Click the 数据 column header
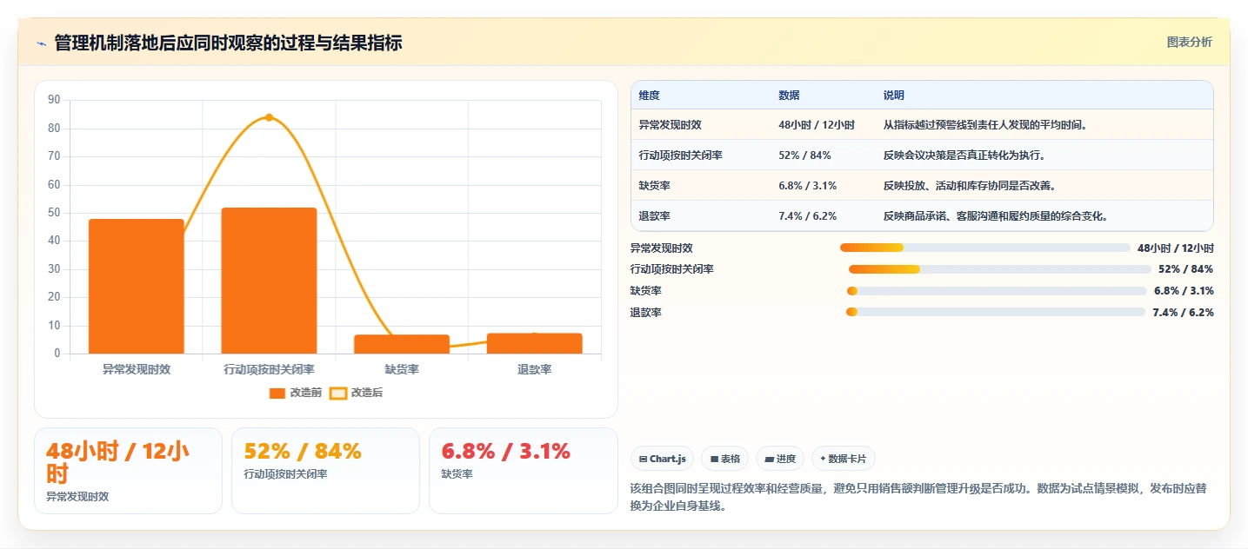The image size is (1248, 549). click(x=789, y=96)
